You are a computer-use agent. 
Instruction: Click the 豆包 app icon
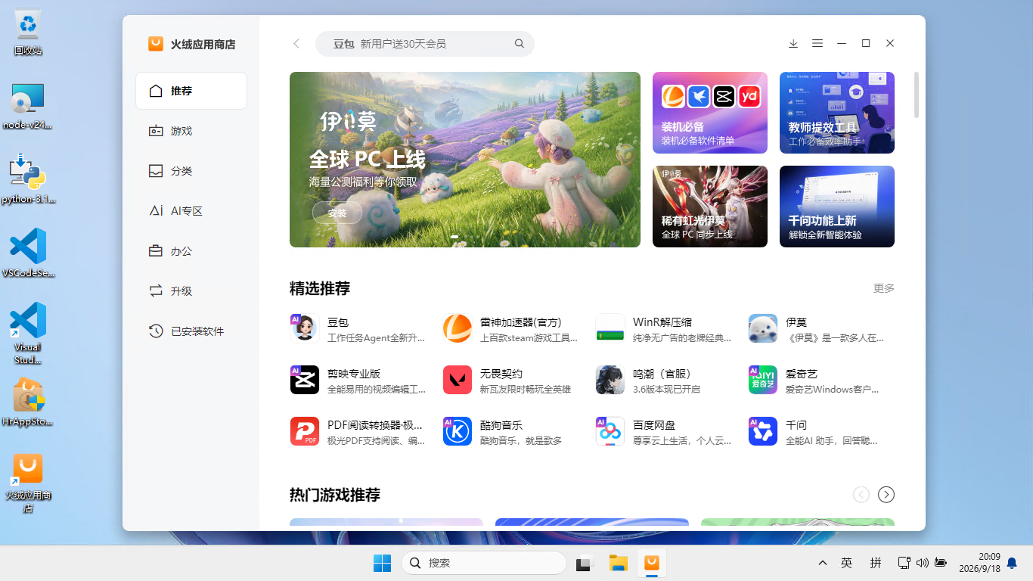305,328
